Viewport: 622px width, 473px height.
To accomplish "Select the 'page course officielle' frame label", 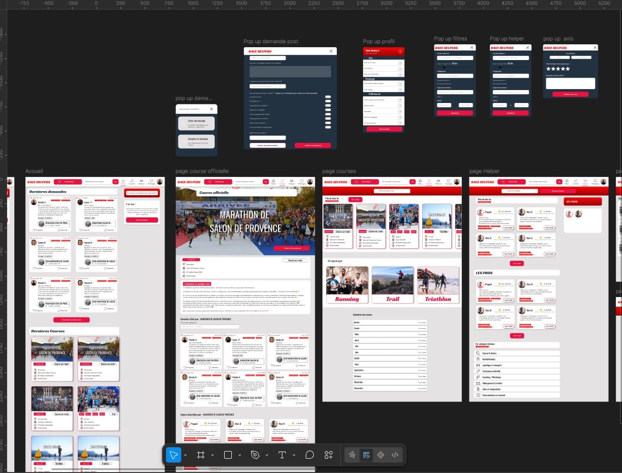I will click(x=202, y=171).
